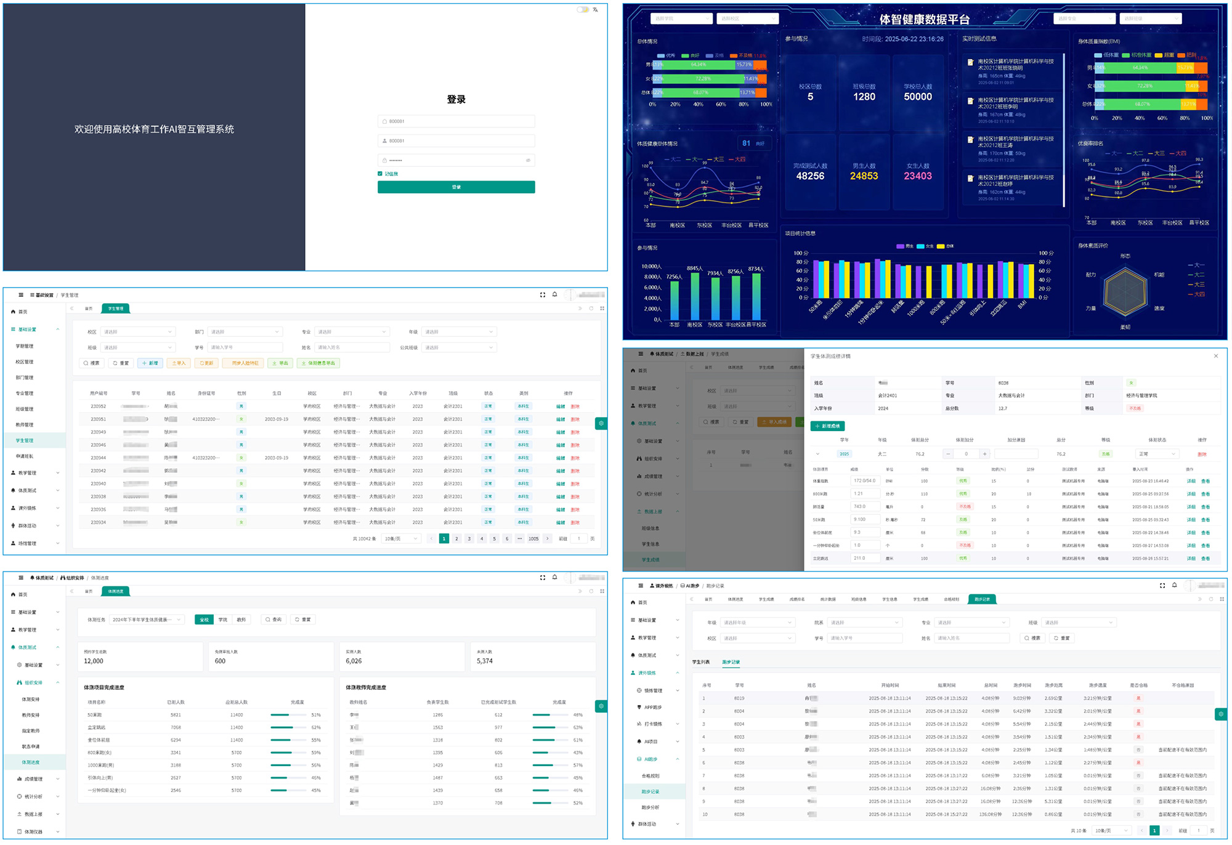Screen dimensions: 1232x845
Task: Click the green 登录 button
Action: tap(456, 187)
